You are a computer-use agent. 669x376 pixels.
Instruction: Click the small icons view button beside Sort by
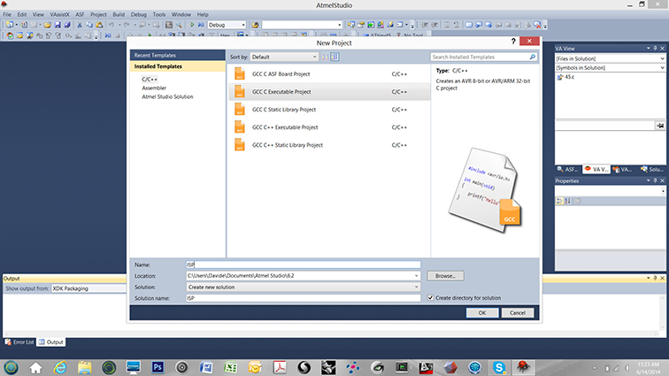point(326,57)
